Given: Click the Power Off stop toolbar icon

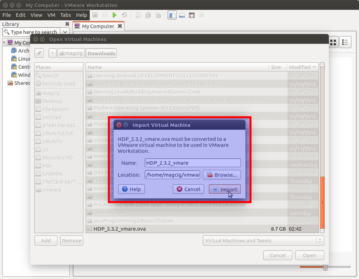Looking at the screenshot, I should (x=95, y=15).
